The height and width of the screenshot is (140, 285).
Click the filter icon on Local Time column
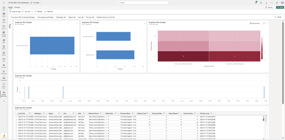tap(29, 113)
